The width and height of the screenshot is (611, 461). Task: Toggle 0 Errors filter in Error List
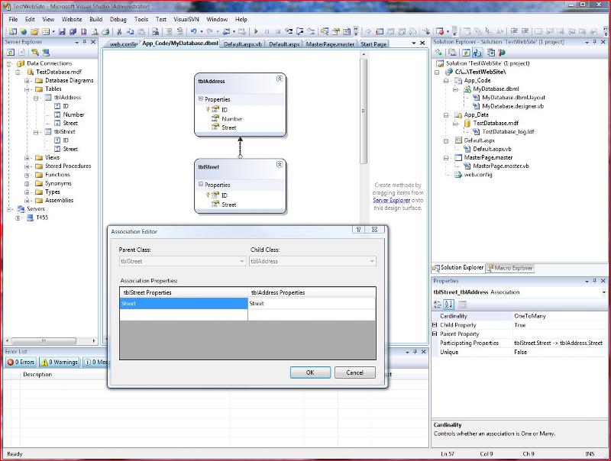(21, 362)
